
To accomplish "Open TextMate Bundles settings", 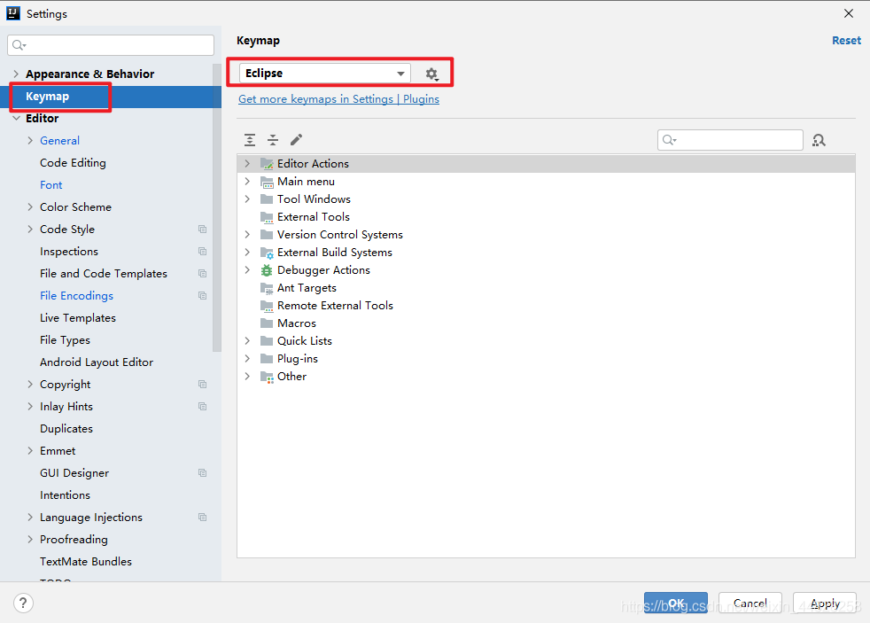I will [x=86, y=562].
